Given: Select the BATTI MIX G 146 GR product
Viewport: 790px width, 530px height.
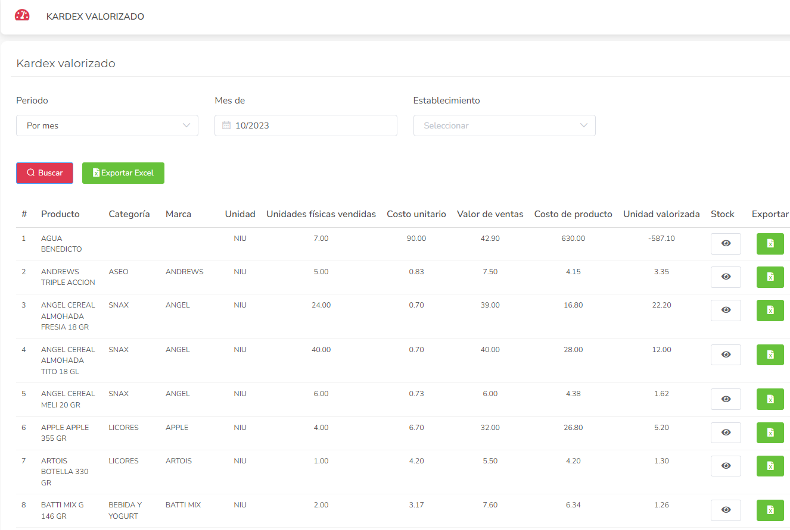Looking at the screenshot, I should pos(63,510).
